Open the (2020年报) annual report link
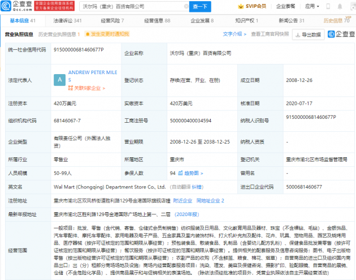 pyautogui.click(x=186, y=214)
